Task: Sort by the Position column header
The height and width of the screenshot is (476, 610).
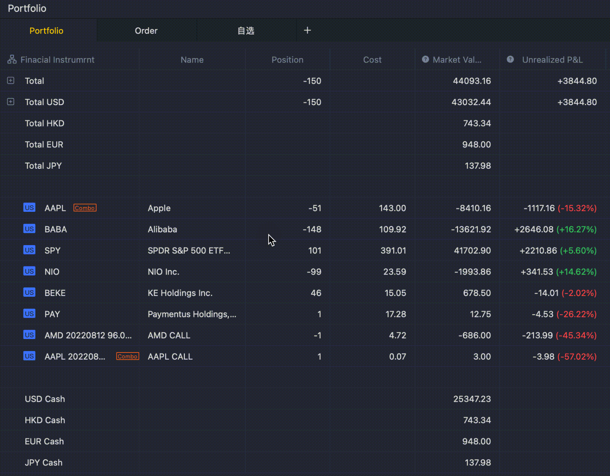Action: 287,60
